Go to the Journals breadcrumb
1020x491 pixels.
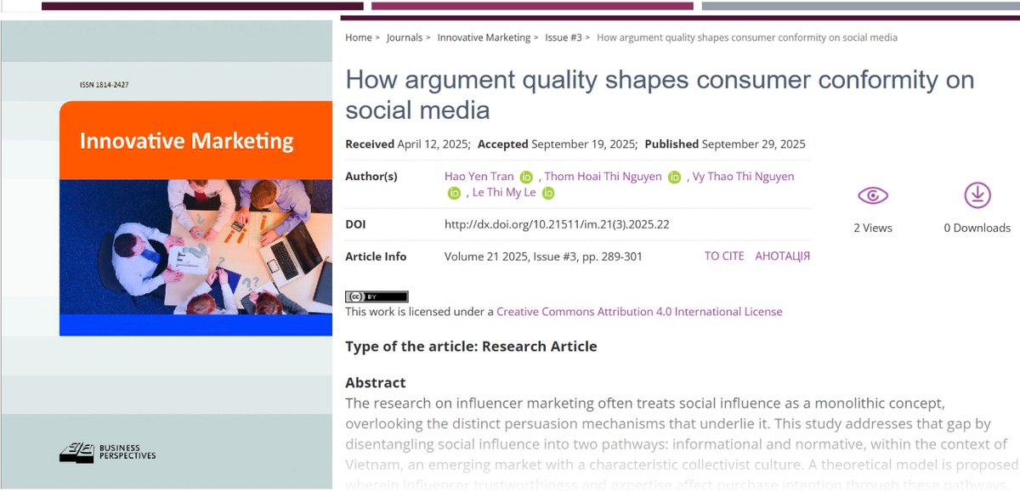pos(405,37)
